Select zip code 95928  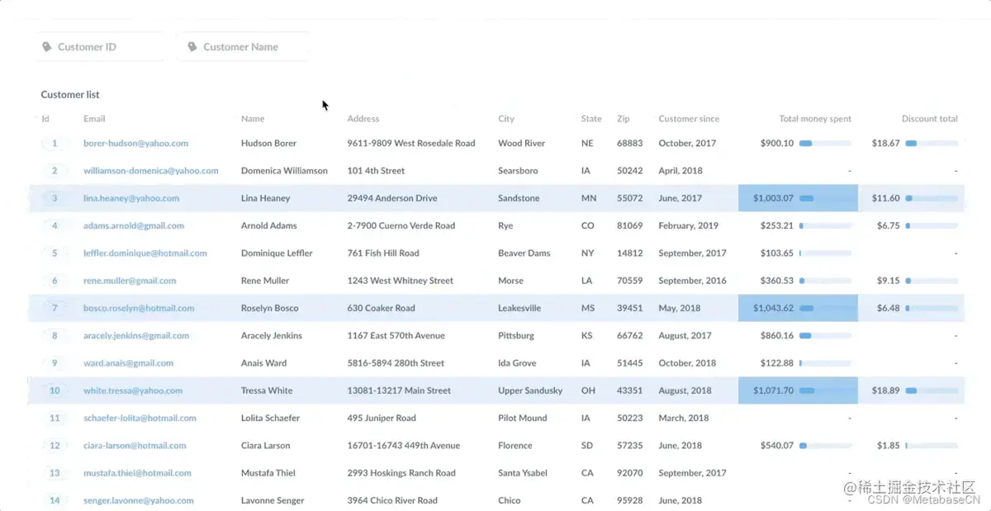pos(629,500)
